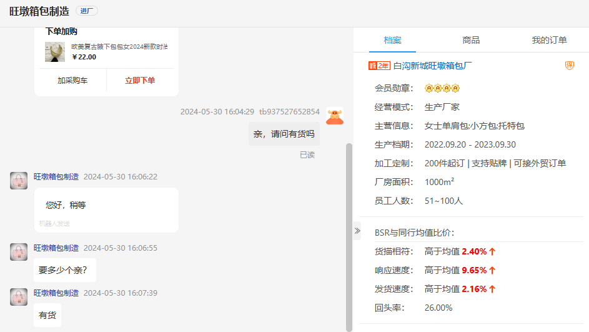This screenshot has width=589, height=332.
Task: Click the 进厂 tag next to shop name
Action: (87, 11)
